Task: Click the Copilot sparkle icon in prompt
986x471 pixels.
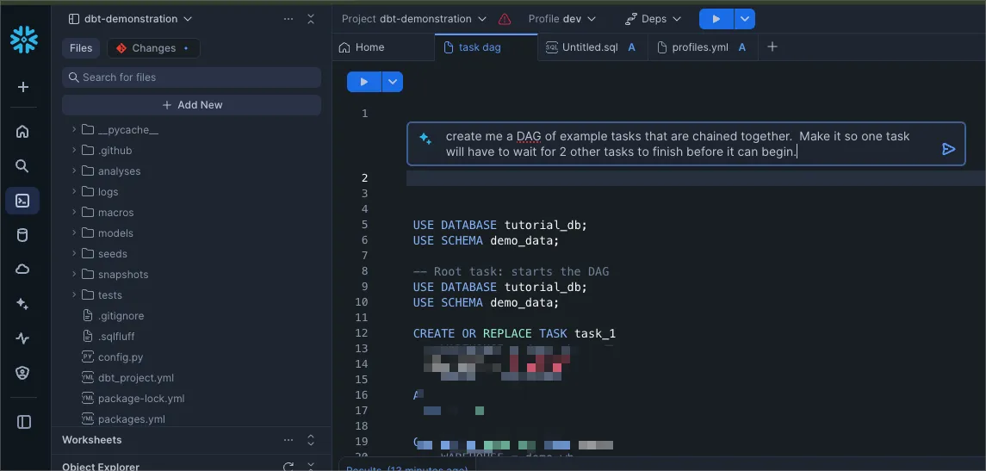Action: click(425, 139)
